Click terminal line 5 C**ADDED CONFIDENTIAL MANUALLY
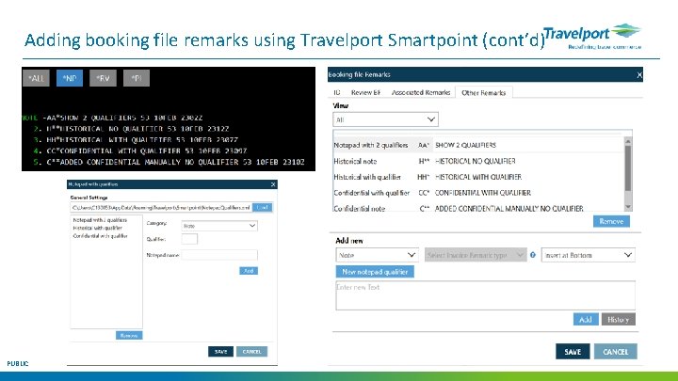 (169, 162)
